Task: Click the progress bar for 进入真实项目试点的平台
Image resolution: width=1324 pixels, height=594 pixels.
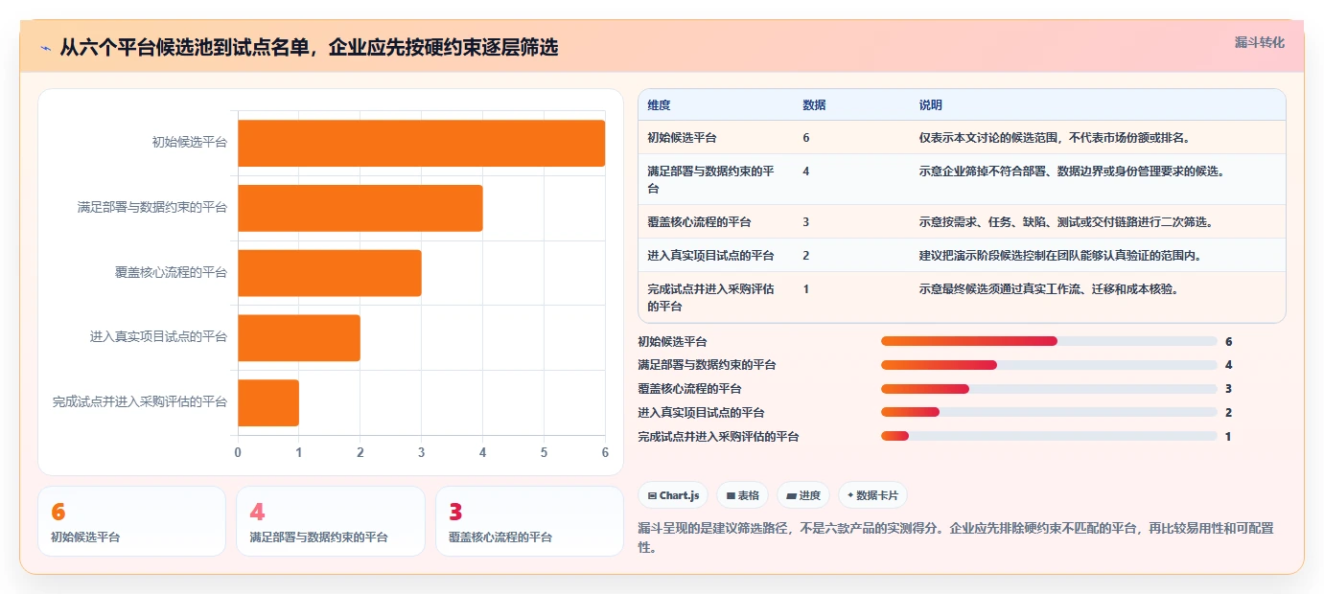Action: pyautogui.click(x=1049, y=412)
